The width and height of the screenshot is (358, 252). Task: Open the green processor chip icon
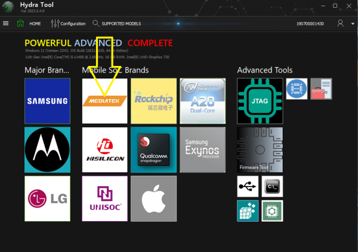click(x=272, y=211)
